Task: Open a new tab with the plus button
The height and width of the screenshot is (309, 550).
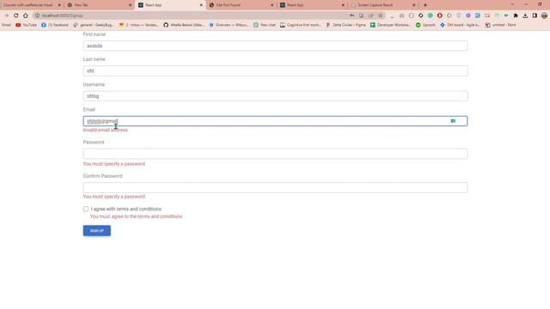Action: (x=425, y=5)
